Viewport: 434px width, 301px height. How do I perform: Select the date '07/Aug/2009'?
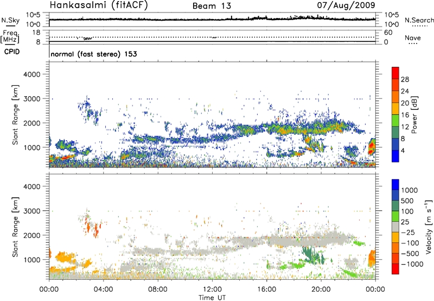click(x=346, y=5)
